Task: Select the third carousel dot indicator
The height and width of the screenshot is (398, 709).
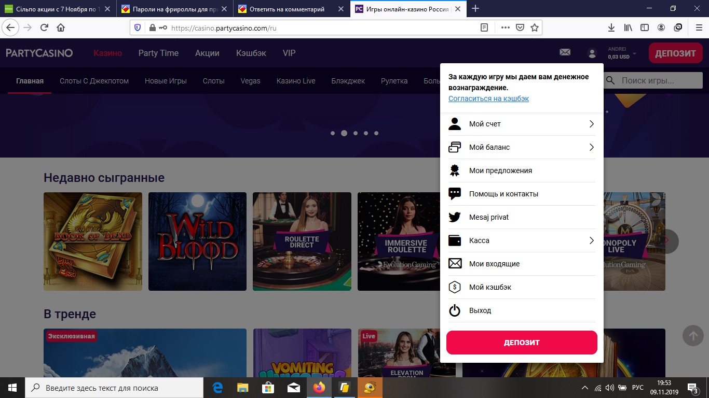Action: tap(356, 133)
